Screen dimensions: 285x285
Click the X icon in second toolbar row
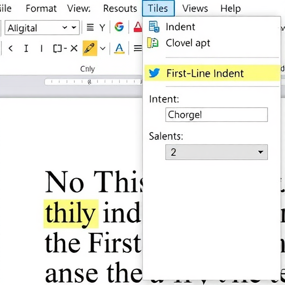(x=74, y=48)
